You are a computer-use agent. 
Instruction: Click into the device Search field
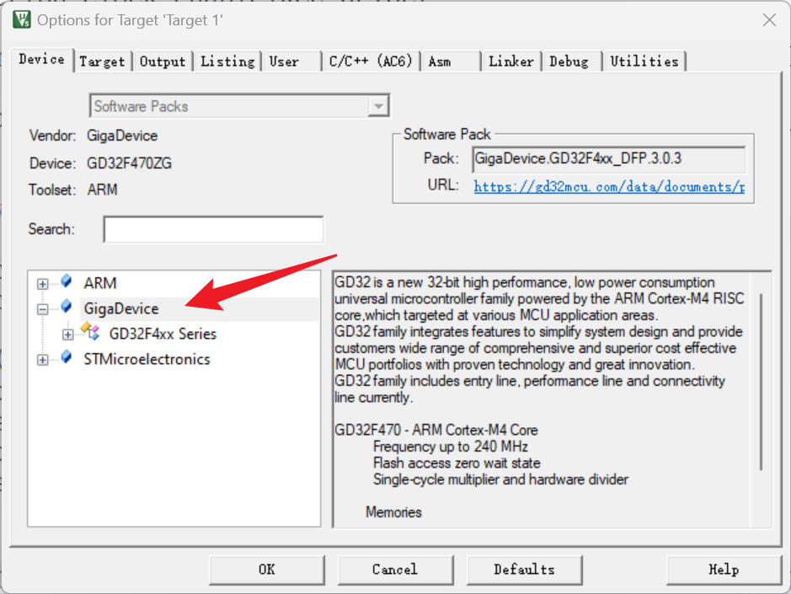pyautogui.click(x=213, y=229)
